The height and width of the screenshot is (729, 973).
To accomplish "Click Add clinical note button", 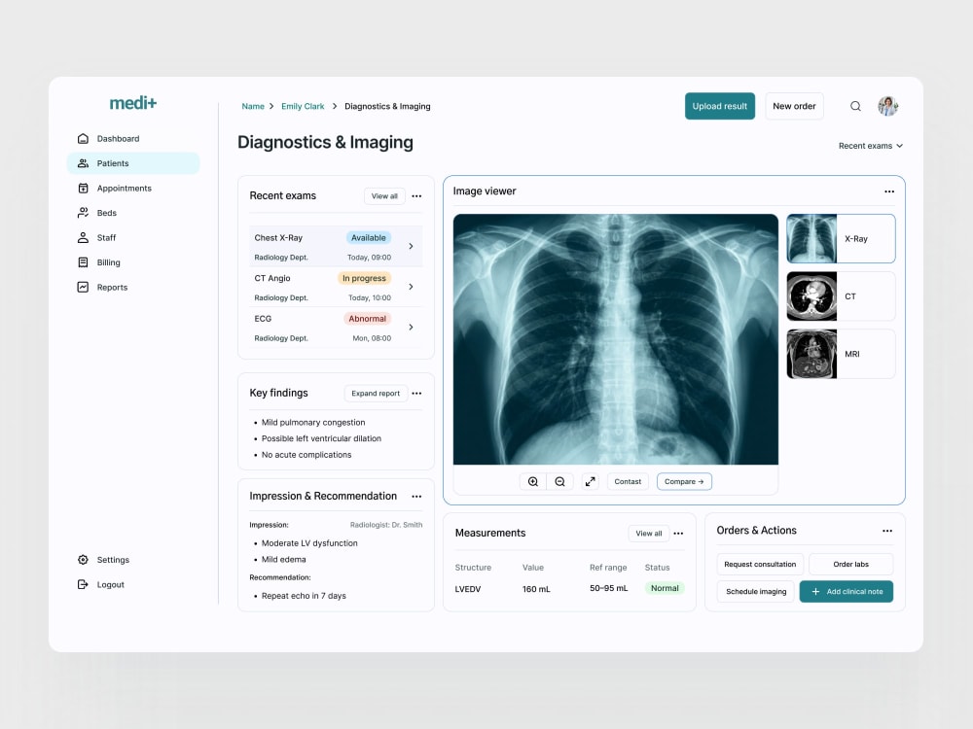I will coord(847,591).
